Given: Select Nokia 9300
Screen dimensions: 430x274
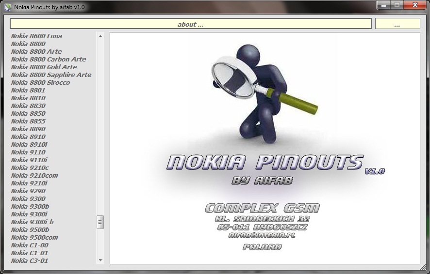Looking at the screenshot, I should 28,199.
